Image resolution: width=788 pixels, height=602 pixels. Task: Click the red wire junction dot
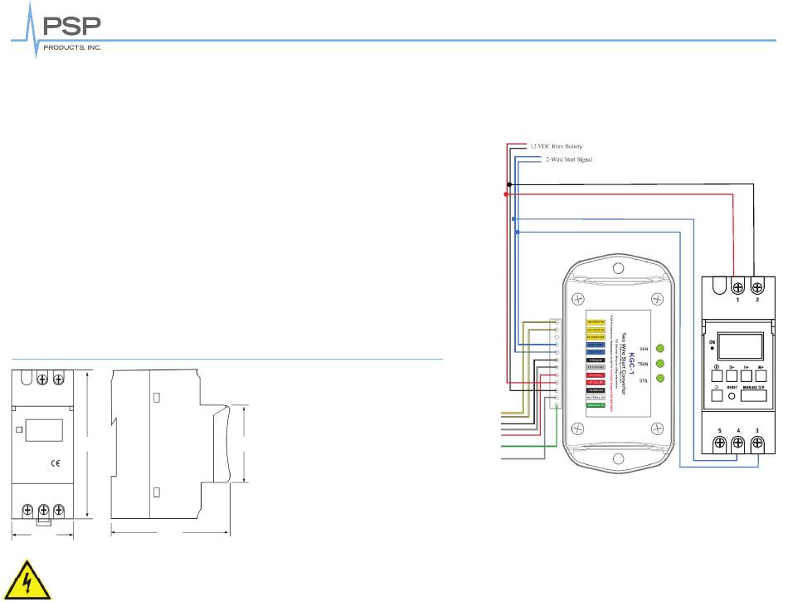click(x=506, y=194)
